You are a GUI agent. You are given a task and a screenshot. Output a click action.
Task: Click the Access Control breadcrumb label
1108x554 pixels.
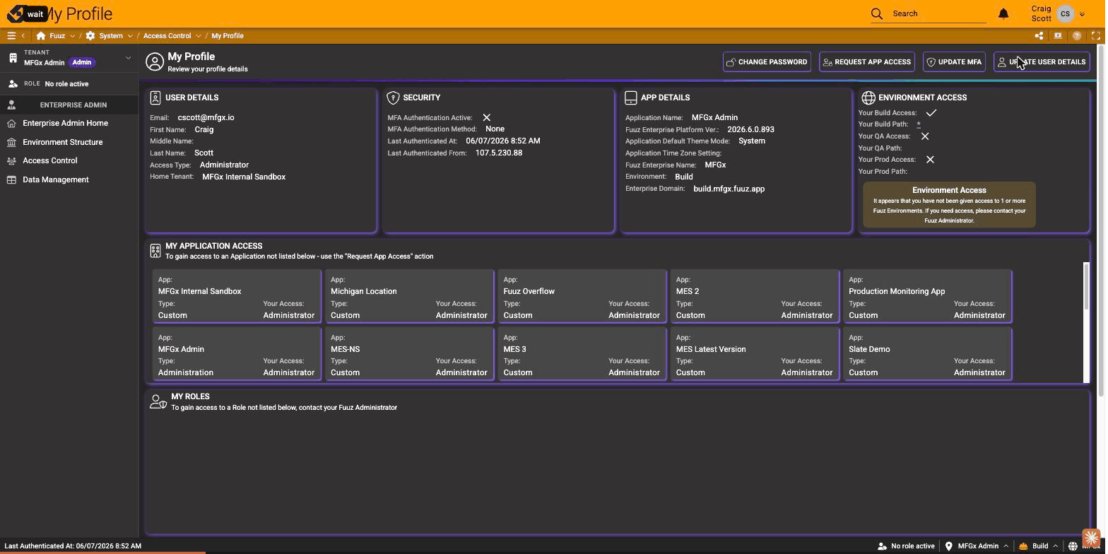pyautogui.click(x=167, y=35)
